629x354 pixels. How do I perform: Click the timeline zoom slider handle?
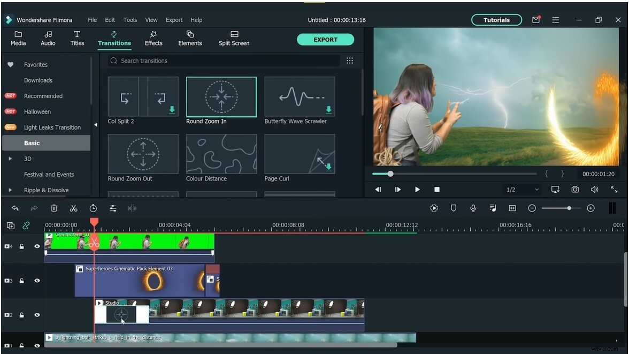pos(569,208)
